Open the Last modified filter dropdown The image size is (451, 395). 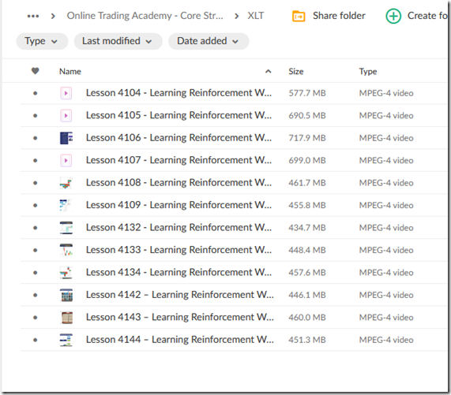click(118, 41)
